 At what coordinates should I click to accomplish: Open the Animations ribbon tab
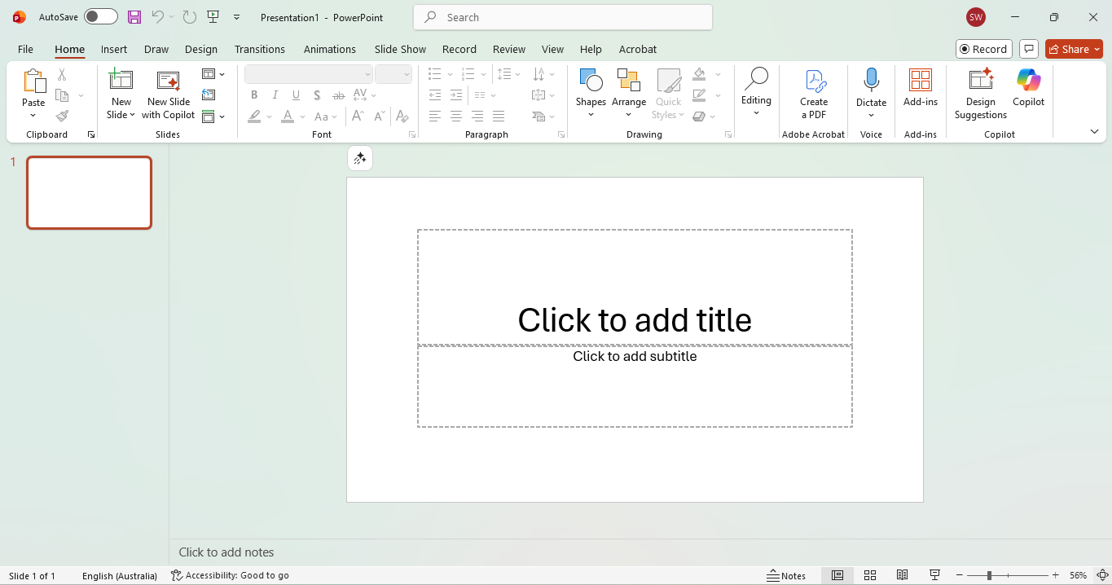(x=329, y=49)
